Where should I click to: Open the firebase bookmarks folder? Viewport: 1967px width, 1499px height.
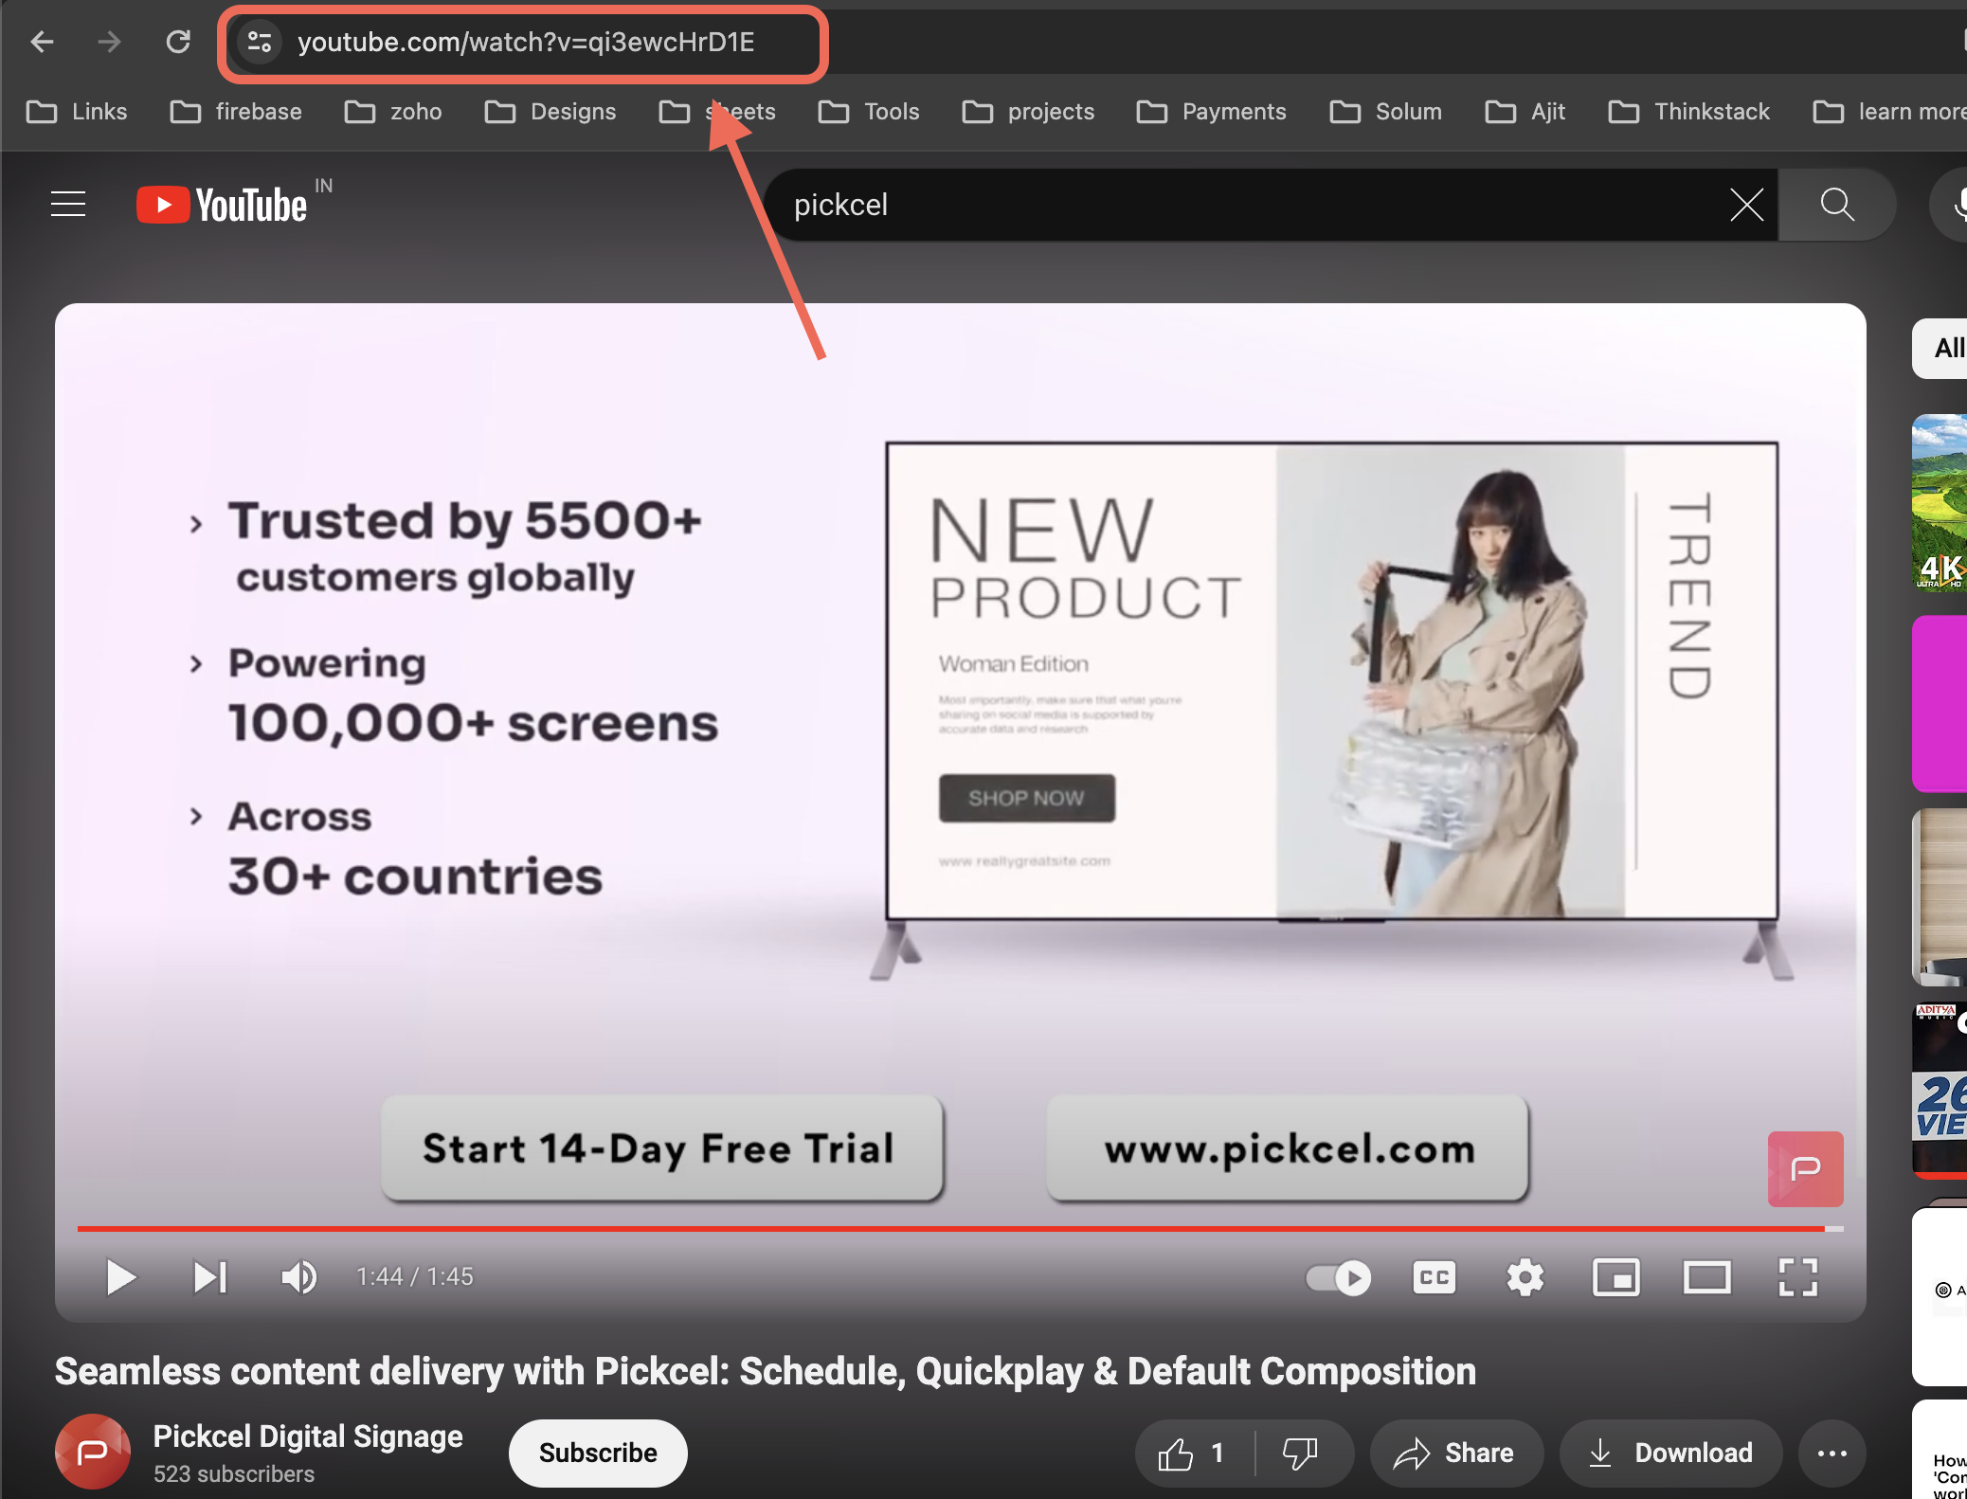click(x=235, y=111)
